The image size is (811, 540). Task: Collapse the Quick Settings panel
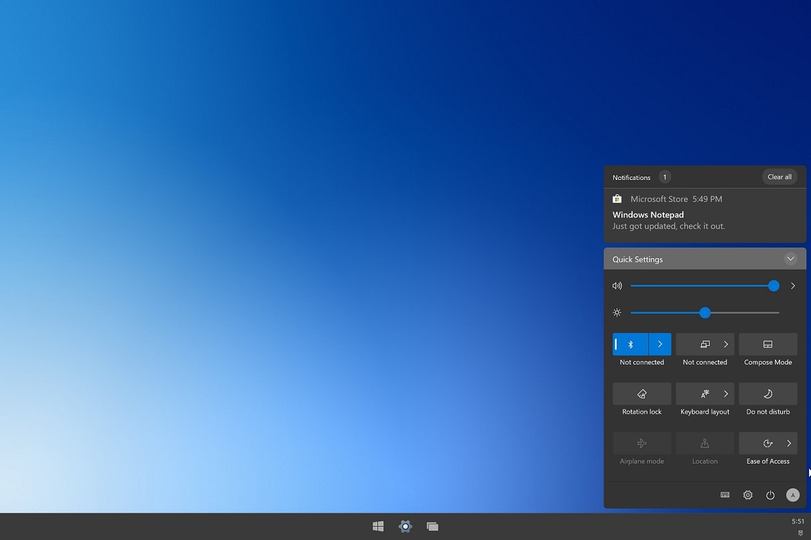[790, 258]
